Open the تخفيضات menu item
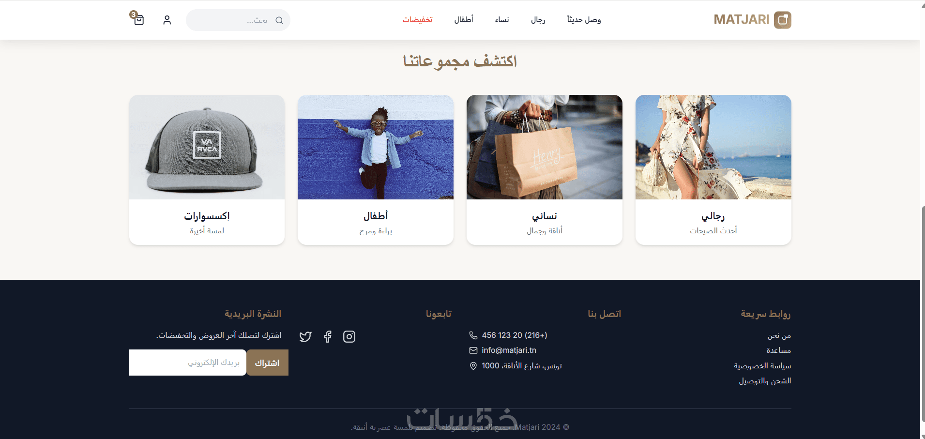This screenshot has width=925, height=439. tap(418, 20)
